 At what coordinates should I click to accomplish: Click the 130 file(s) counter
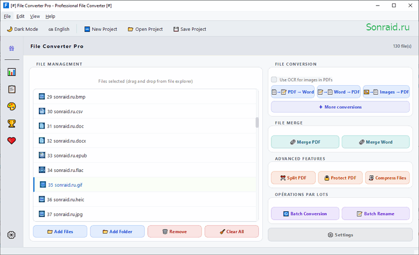(x=402, y=46)
